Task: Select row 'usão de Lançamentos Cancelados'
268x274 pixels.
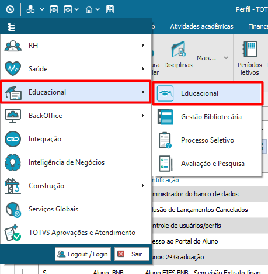Action: tap(210, 210)
